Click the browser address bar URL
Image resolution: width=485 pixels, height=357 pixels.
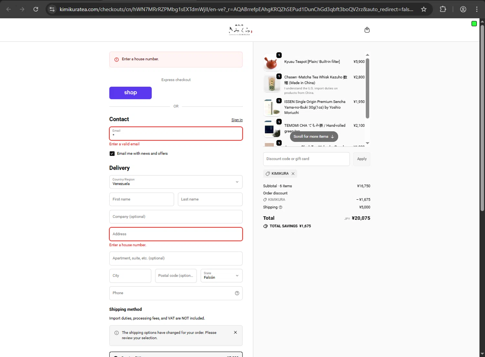236,9
